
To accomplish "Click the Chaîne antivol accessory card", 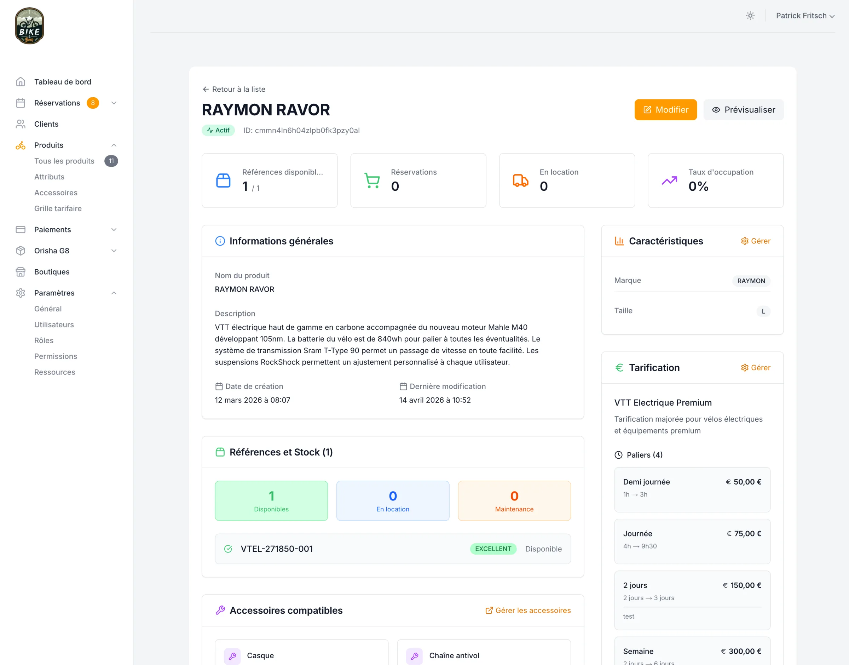I will pos(484,653).
